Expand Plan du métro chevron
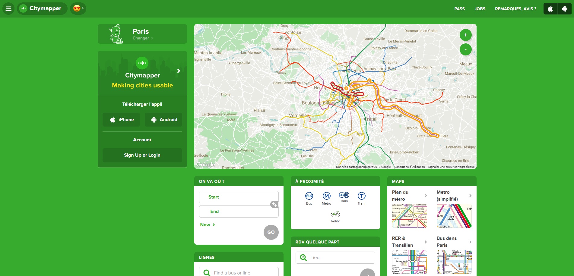The height and width of the screenshot is (276, 574). click(x=426, y=196)
